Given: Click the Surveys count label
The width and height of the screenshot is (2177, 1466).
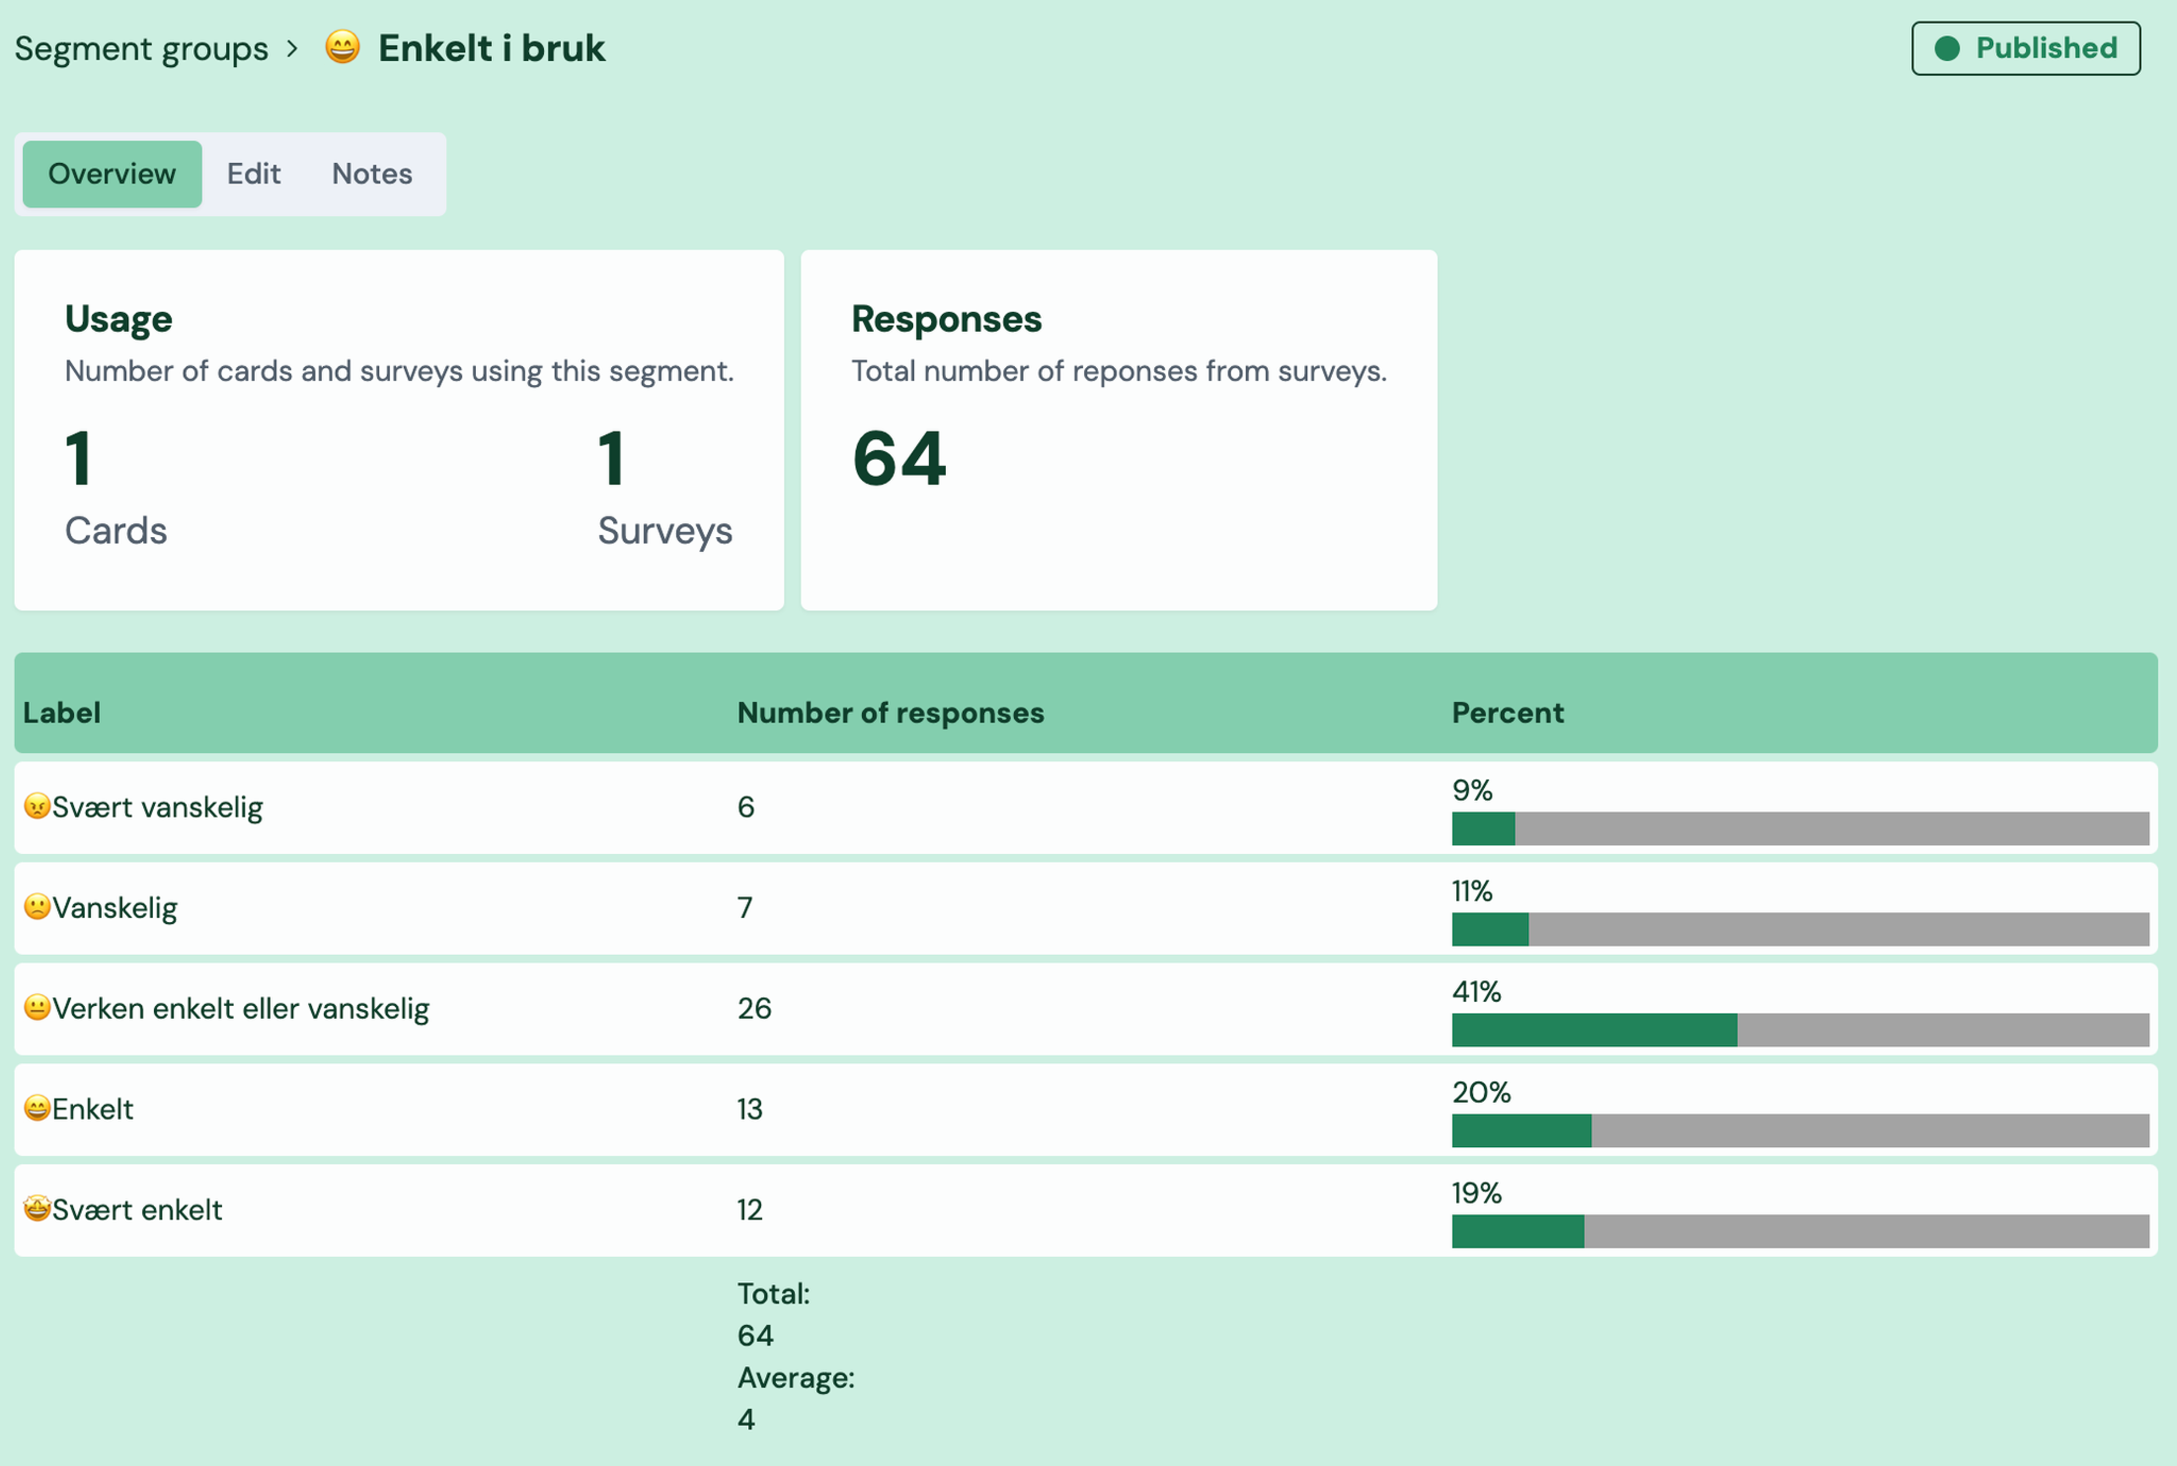Looking at the screenshot, I should [x=664, y=531].
